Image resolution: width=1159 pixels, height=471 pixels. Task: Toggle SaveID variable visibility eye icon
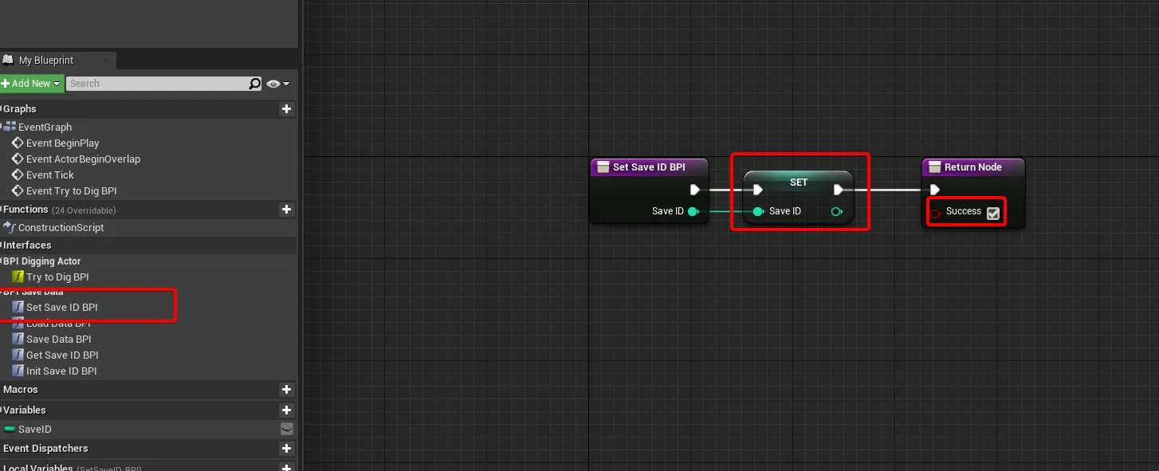(287, 429)
